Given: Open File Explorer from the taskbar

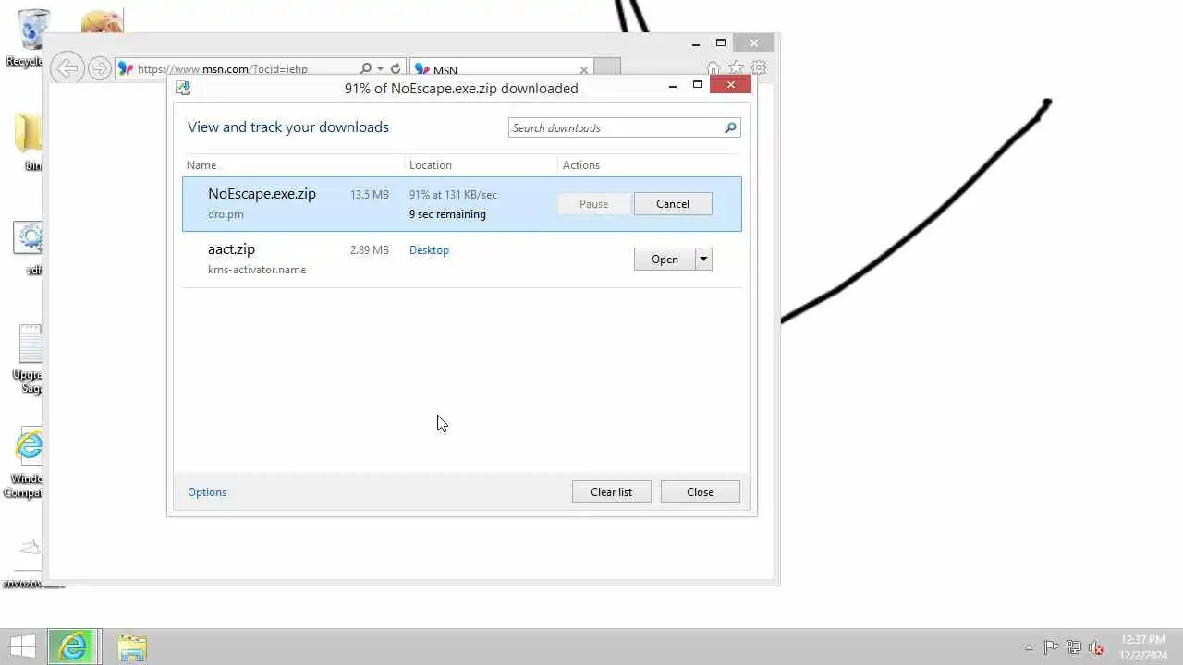Looking at the screenshot, I should [132, 647].
